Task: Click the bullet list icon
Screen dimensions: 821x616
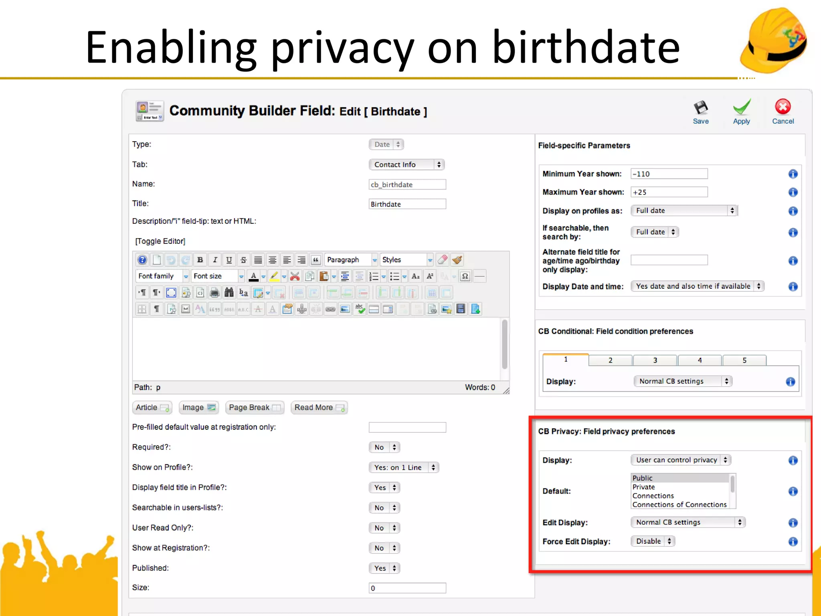Action: point(394,276)
